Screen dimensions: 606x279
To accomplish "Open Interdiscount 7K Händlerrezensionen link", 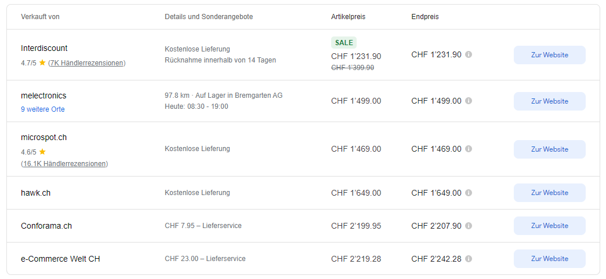I will tap(86, 63).
